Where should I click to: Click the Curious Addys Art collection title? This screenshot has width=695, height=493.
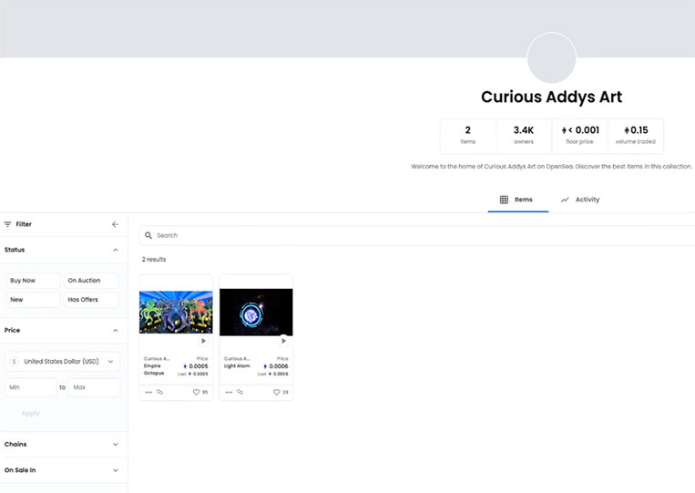(x=551, y=97)
